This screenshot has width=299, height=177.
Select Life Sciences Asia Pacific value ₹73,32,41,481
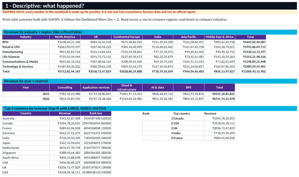tap(189, 57)
